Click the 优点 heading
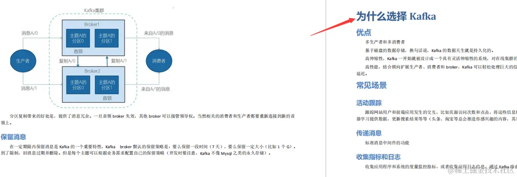 click(364, 32)
